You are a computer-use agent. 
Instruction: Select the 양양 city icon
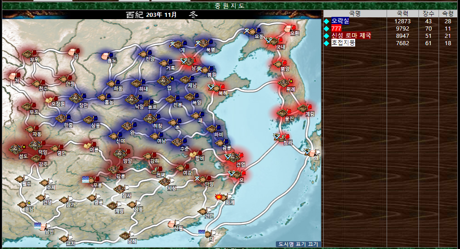point(119,153)
